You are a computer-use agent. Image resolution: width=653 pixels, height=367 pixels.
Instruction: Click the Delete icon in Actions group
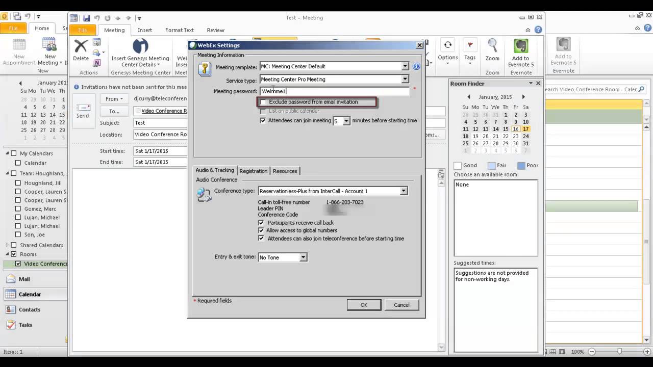point(81,46)
